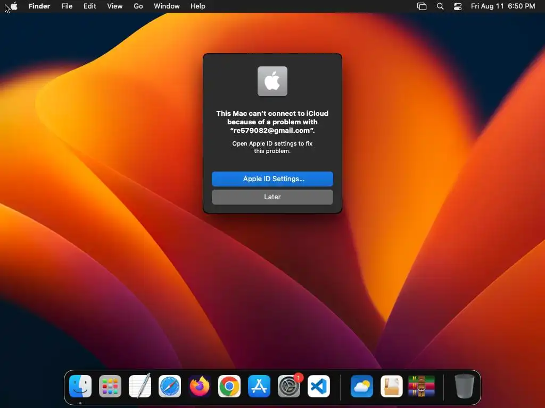Click the Apple logo in the dialog

pos(272,81)
